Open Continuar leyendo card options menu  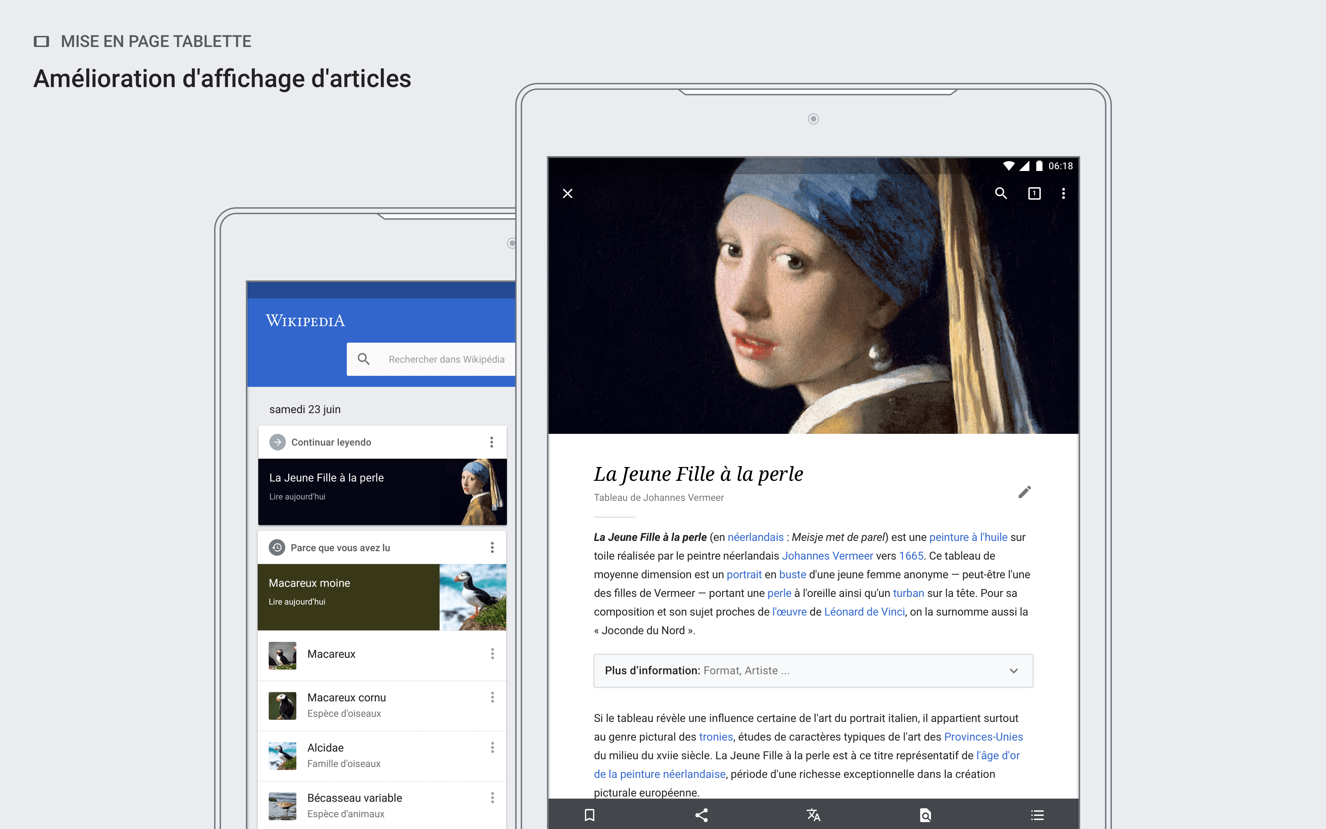(x=491, y=442)
